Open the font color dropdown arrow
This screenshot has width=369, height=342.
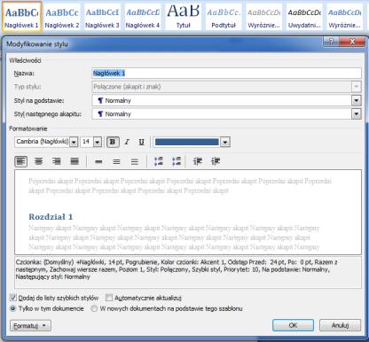(x=225, y=142)
